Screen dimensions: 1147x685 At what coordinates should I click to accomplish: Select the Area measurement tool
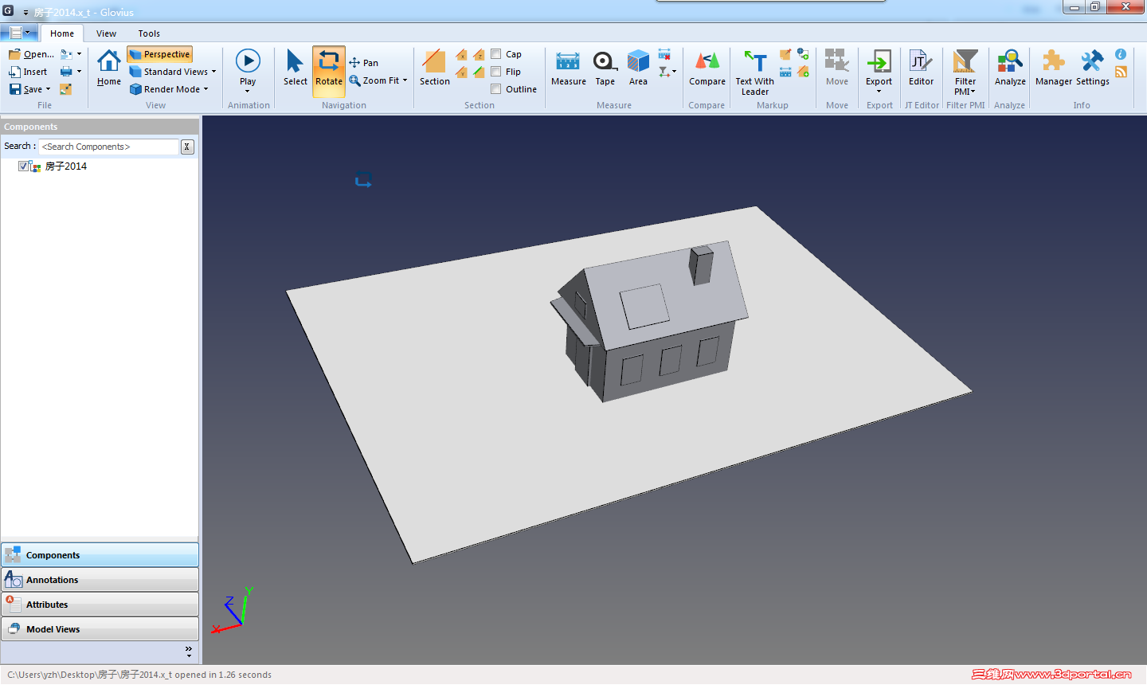[638, 67]
